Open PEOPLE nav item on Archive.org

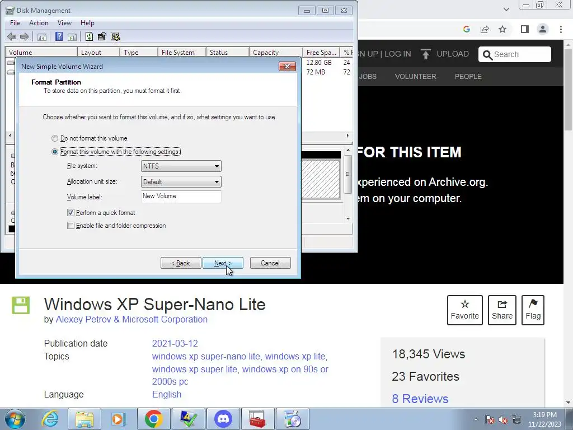pos(468,76)
